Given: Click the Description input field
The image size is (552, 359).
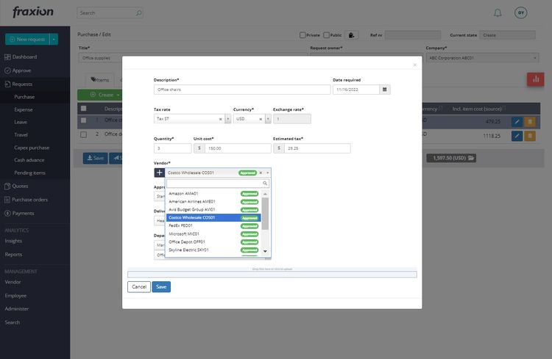Looking at the screenshot, I should pos(242,90).
